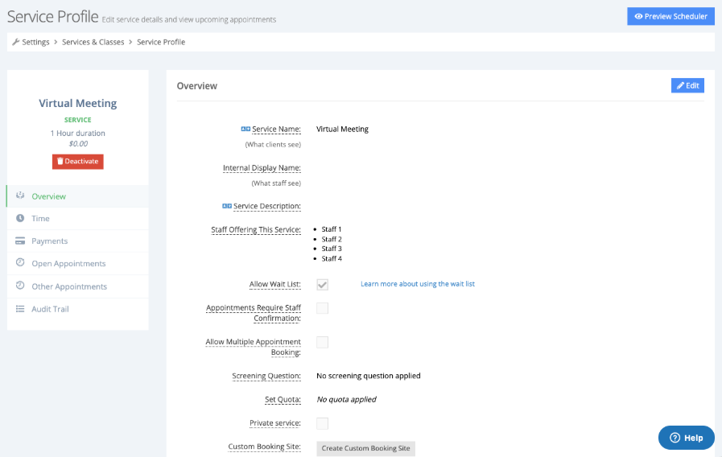The image size is (722, 457).
Task: Click the Internal Display Name label
Action: pos(262,168)
